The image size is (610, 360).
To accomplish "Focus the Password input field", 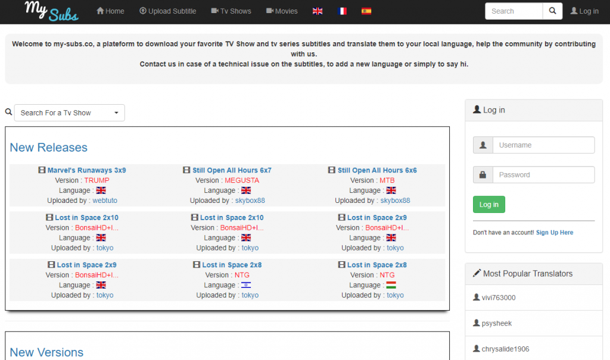I will pyautogui.click(x=543, y=175).
